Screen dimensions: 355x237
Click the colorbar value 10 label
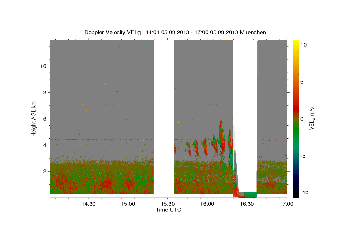click(x=304, y=45)
